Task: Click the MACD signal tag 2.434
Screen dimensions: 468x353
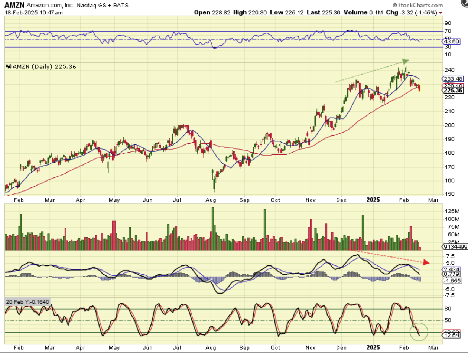Action: coord(451,269)
